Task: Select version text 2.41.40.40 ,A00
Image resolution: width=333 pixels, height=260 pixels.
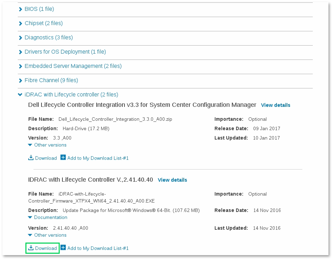Action: tap(70, 228)
